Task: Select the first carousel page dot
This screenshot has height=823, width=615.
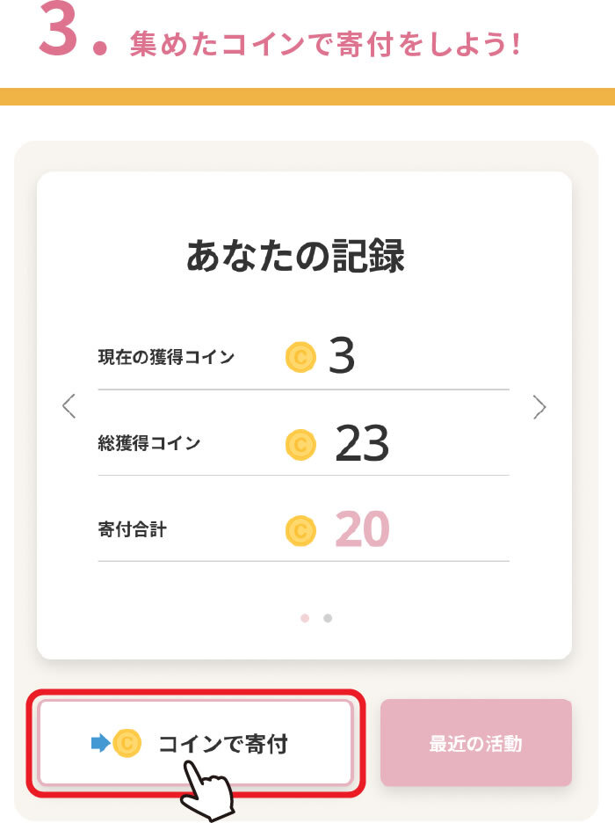Action: pyautogui.click(x=305, y=618)
